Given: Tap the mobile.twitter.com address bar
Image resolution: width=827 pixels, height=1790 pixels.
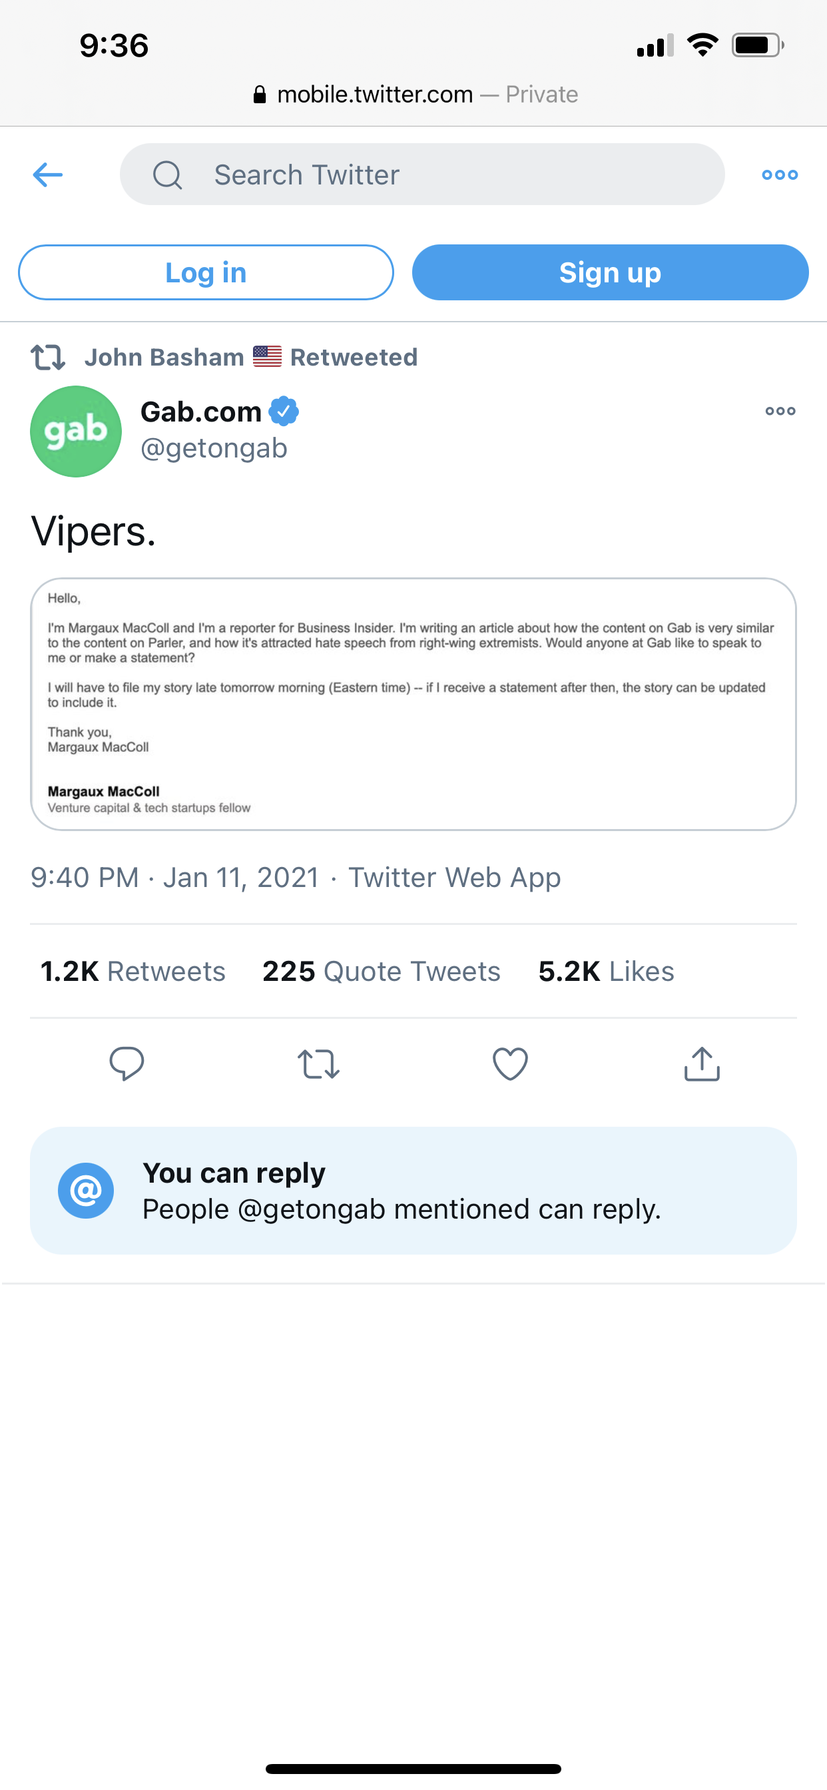Looking at the screenshot, I should click(415, 94).
